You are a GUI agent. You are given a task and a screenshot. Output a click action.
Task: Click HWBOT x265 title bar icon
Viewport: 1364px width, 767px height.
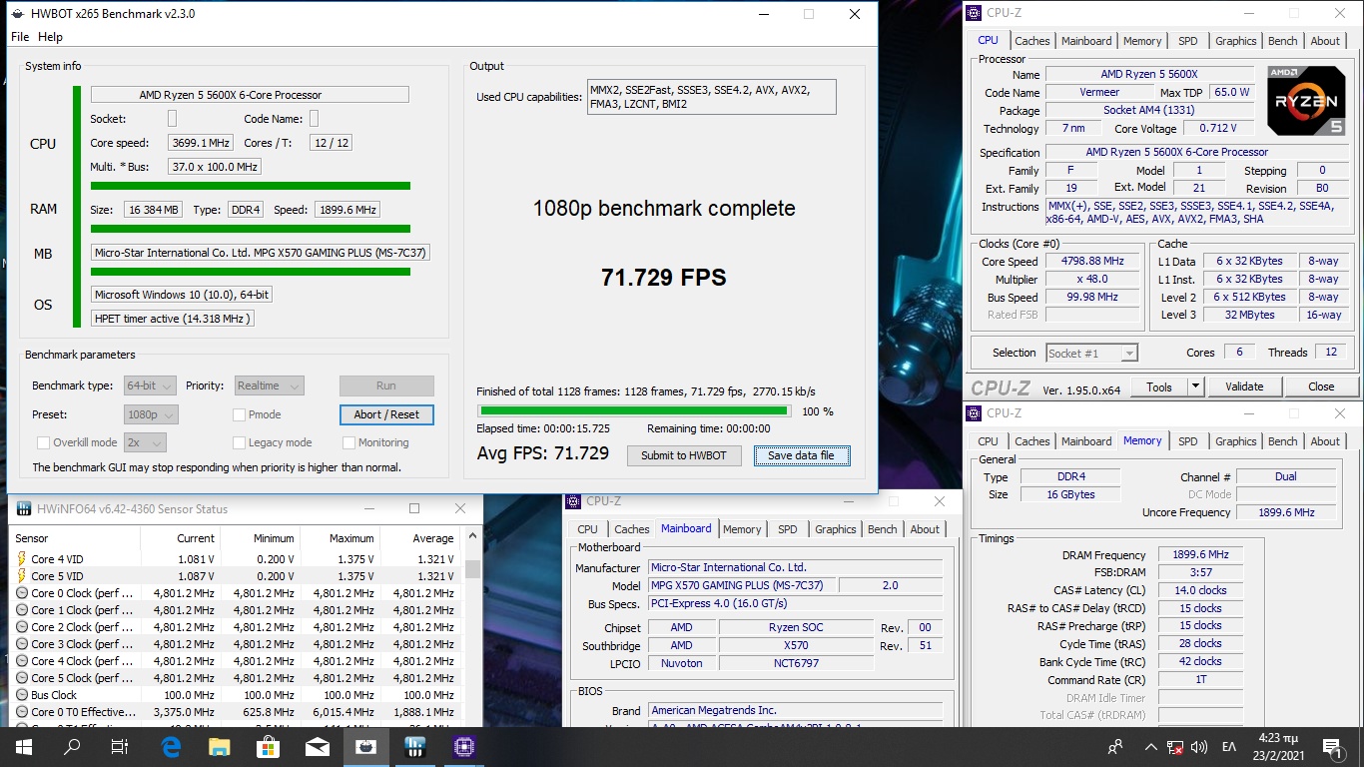pos(17,15)
